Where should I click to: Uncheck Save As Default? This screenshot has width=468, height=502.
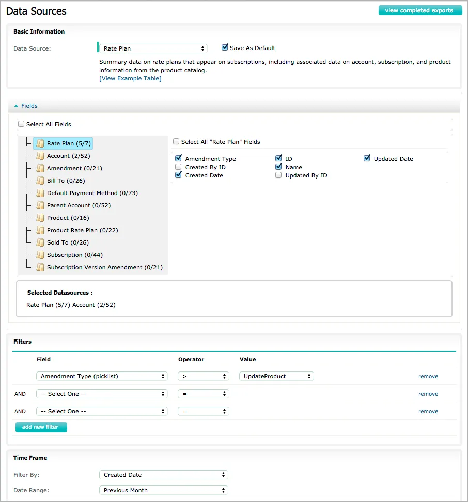tap(225, 47)
